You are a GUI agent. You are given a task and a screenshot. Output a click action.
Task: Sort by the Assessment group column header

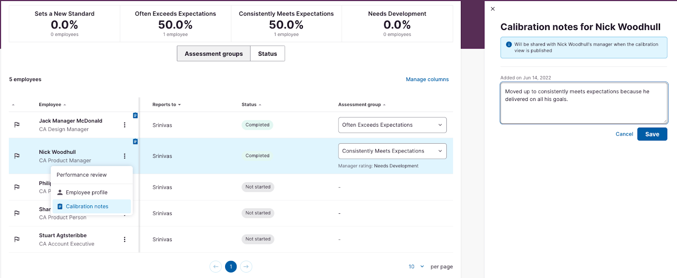click(362, 105)
